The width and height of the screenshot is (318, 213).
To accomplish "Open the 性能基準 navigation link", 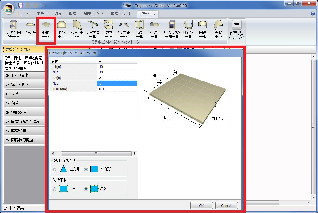I will pyautogui.click(x=12, y=63).
